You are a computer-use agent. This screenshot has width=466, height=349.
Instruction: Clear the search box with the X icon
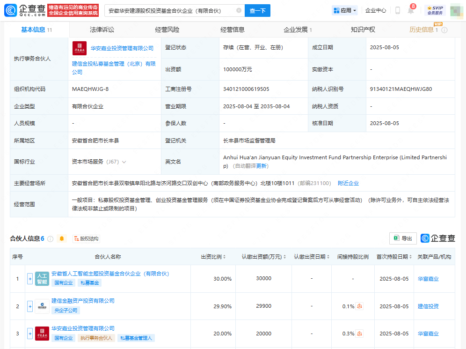tap(239, 10)
